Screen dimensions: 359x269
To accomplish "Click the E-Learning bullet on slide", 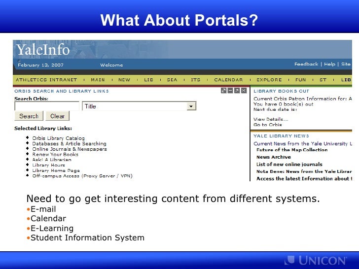I will coord(50,228).
